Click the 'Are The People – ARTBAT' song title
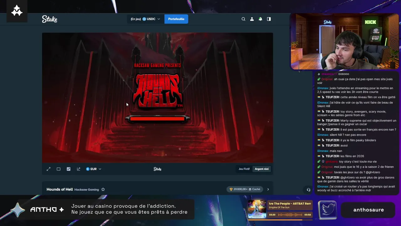 click(x=290, y=204)
